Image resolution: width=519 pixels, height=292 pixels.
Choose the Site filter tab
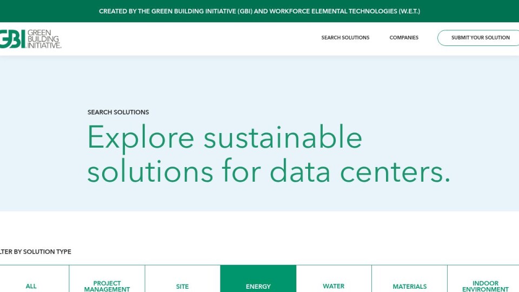tap(182, 286)
